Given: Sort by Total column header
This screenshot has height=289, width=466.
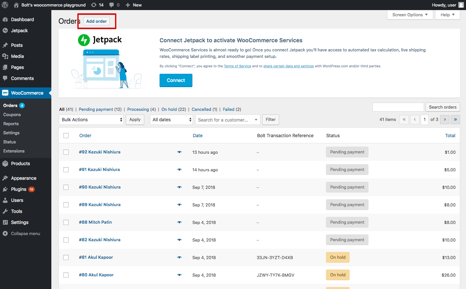Looking at the screenshot, I should (x=450, y=136).
